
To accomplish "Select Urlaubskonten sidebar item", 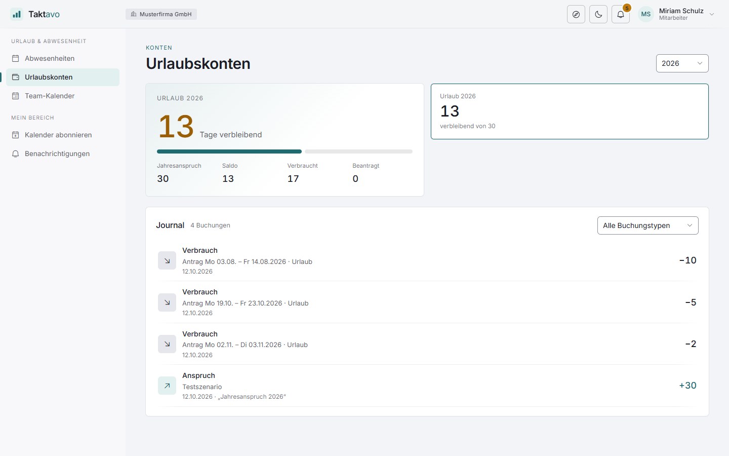I will tap(63, 77).
